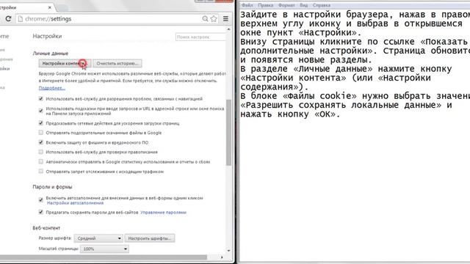470x264 pixels.
Task: Click the magnifier icon in the address bar
Action: [x=205, y=19]
